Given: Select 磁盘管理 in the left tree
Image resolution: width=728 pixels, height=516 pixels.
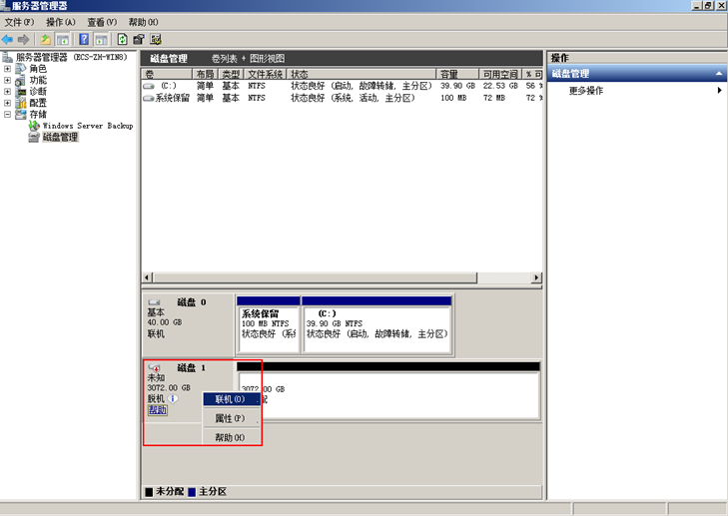Looking at the screenshot, I should pyautogui.click(x=59, y=137).
